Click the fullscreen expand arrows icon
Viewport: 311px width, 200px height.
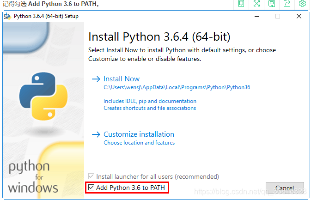256,4
